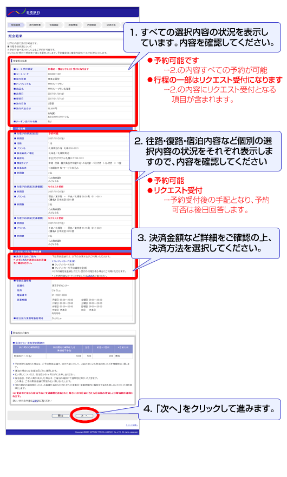Click the 戻る button
This screenshot has width=287, height=477.
[x=60, y=415]
